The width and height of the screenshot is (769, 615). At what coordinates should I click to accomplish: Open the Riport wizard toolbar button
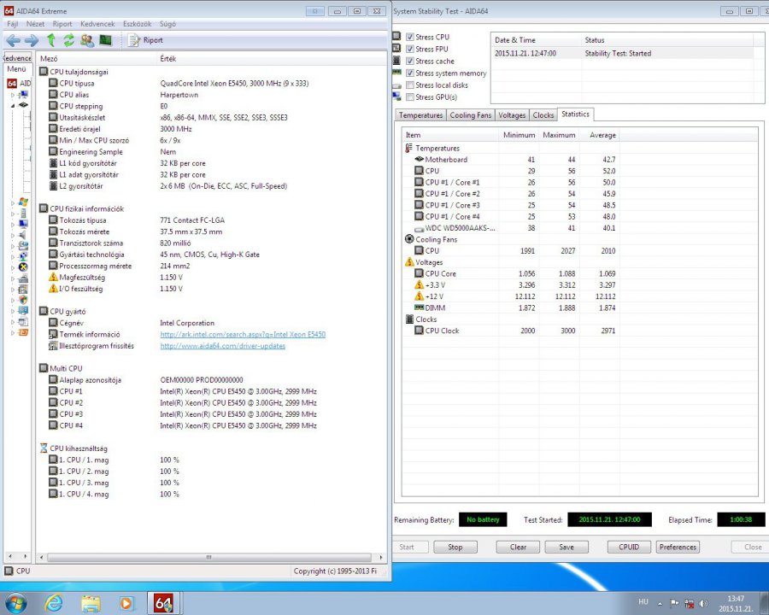click(x=145, y=40)
